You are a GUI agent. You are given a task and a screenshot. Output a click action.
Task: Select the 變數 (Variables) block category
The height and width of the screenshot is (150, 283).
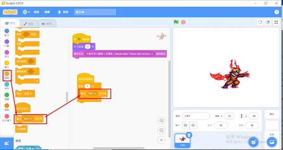tap(7, 107)
